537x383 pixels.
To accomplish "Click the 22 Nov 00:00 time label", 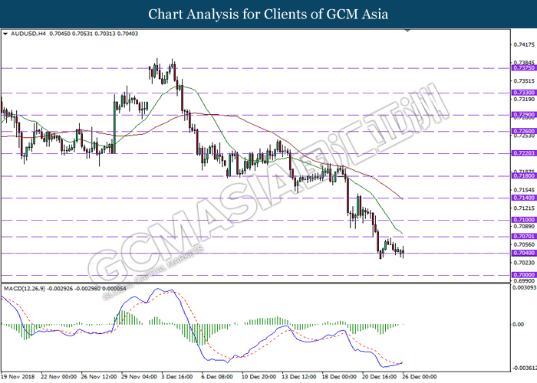I will [x=58, y=377].
